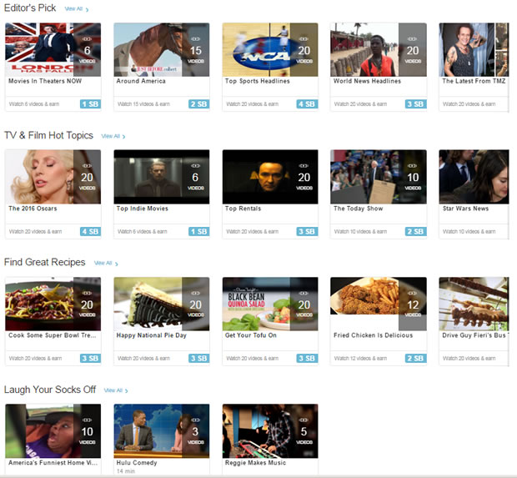Image resolution: width=517 pixels, height=478 pixels.
Task: Open Top Sports Headlines NCAA thumbnail
Action: pyautogui.click(x=270, y=49)
